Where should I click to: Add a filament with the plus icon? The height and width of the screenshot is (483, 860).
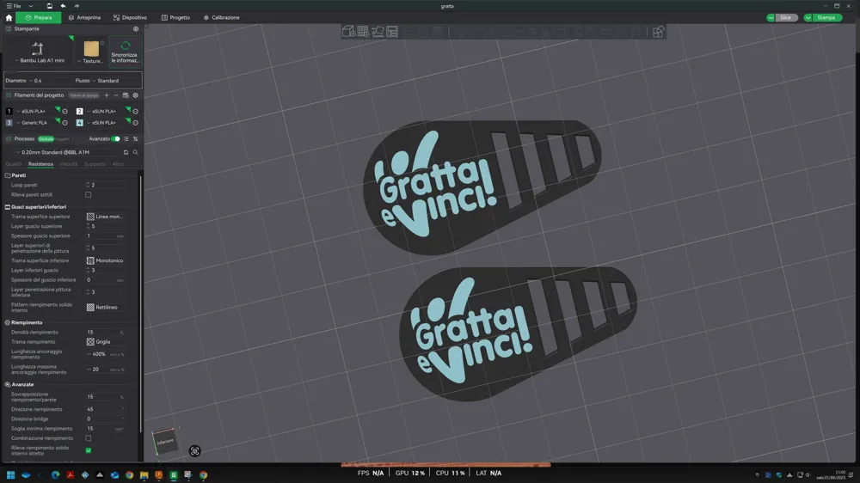point(107,95)
